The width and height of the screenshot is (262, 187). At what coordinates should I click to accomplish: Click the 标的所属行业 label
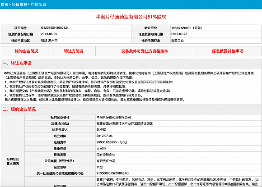pos(151,41)
